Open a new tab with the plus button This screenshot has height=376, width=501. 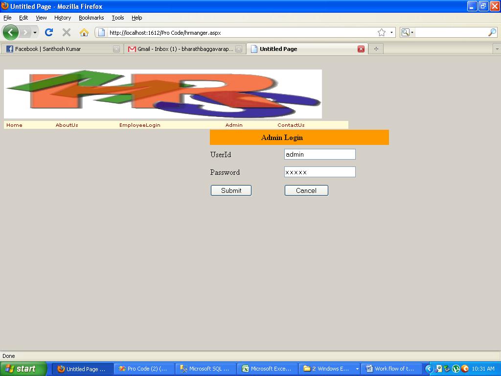376,49
